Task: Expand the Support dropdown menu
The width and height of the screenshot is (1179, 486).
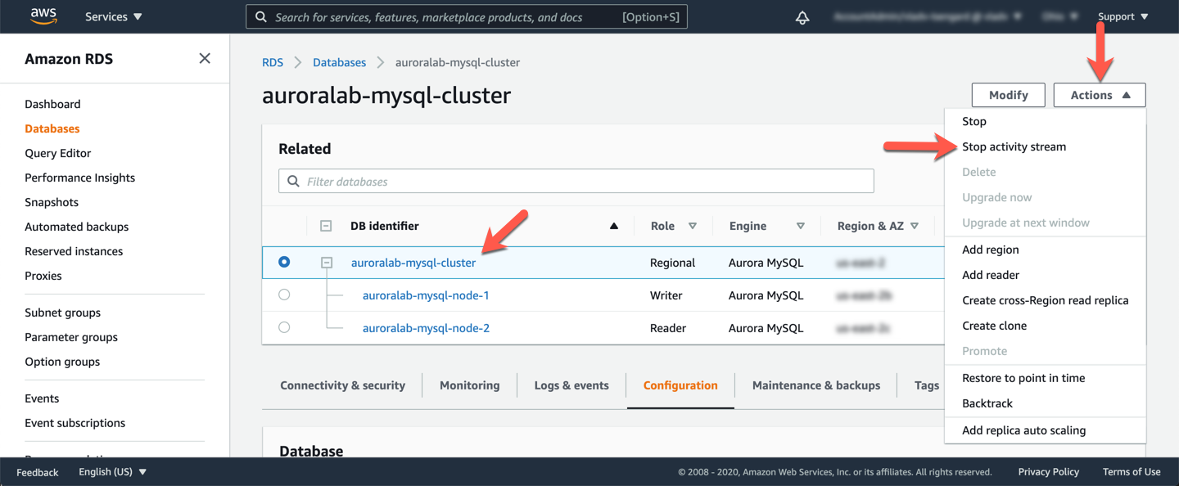Action: pyautogui.click(x=1123, y=16)
